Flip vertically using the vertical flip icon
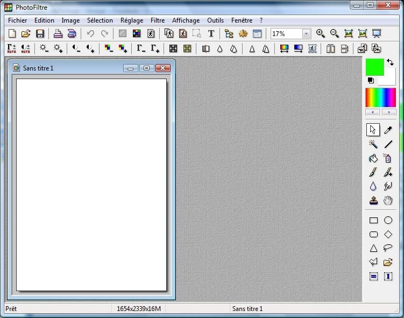 tap(344, 48)
